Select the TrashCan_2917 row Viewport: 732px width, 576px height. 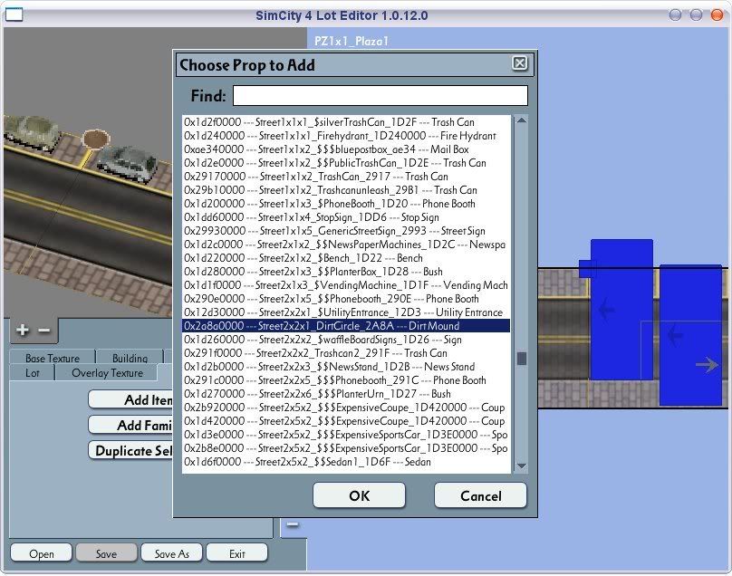pyautogui.click(x=346, y=177)
